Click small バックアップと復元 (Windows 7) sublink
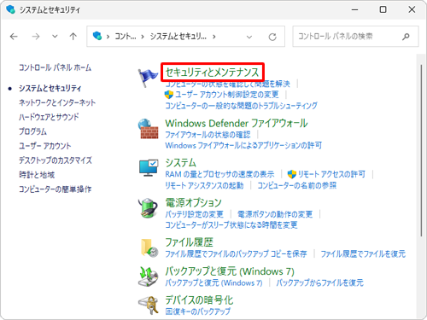The width and height of the screenshot is (427, 320). pyautogui.click(x=213, y=282)
